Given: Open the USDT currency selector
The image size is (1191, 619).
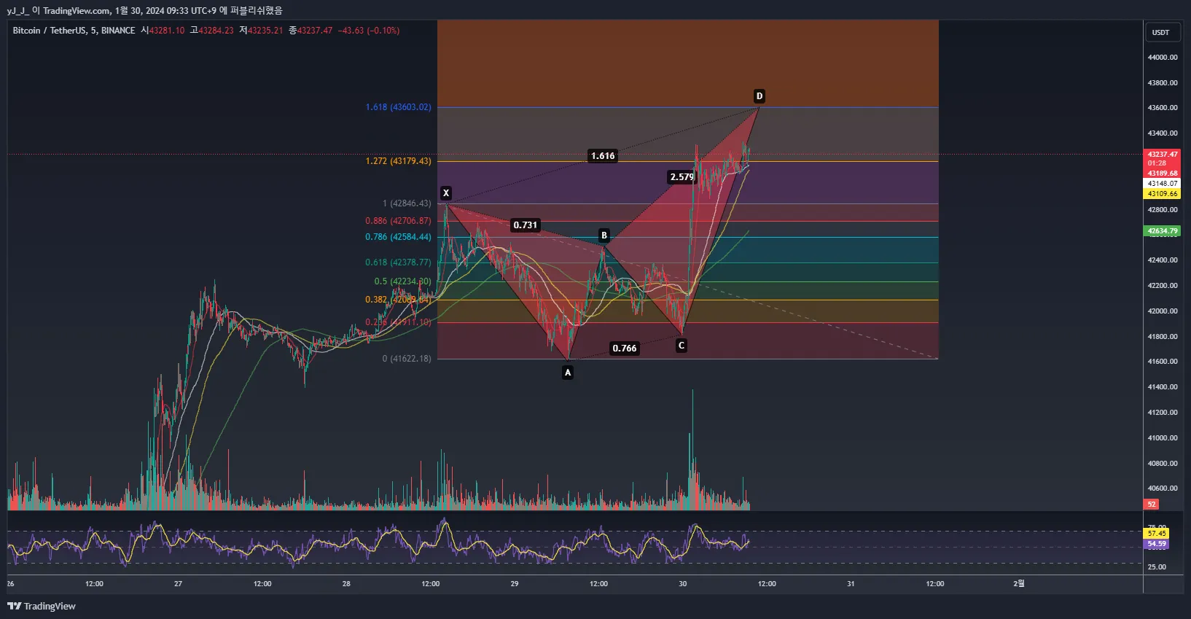Looking at the screenshot, I should [1160, 32].
